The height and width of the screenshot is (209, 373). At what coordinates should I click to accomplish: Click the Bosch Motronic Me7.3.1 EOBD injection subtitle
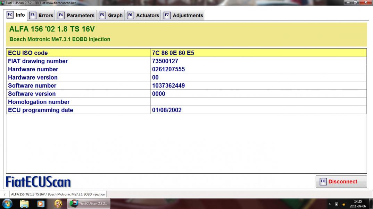click(x=60, y=39)
